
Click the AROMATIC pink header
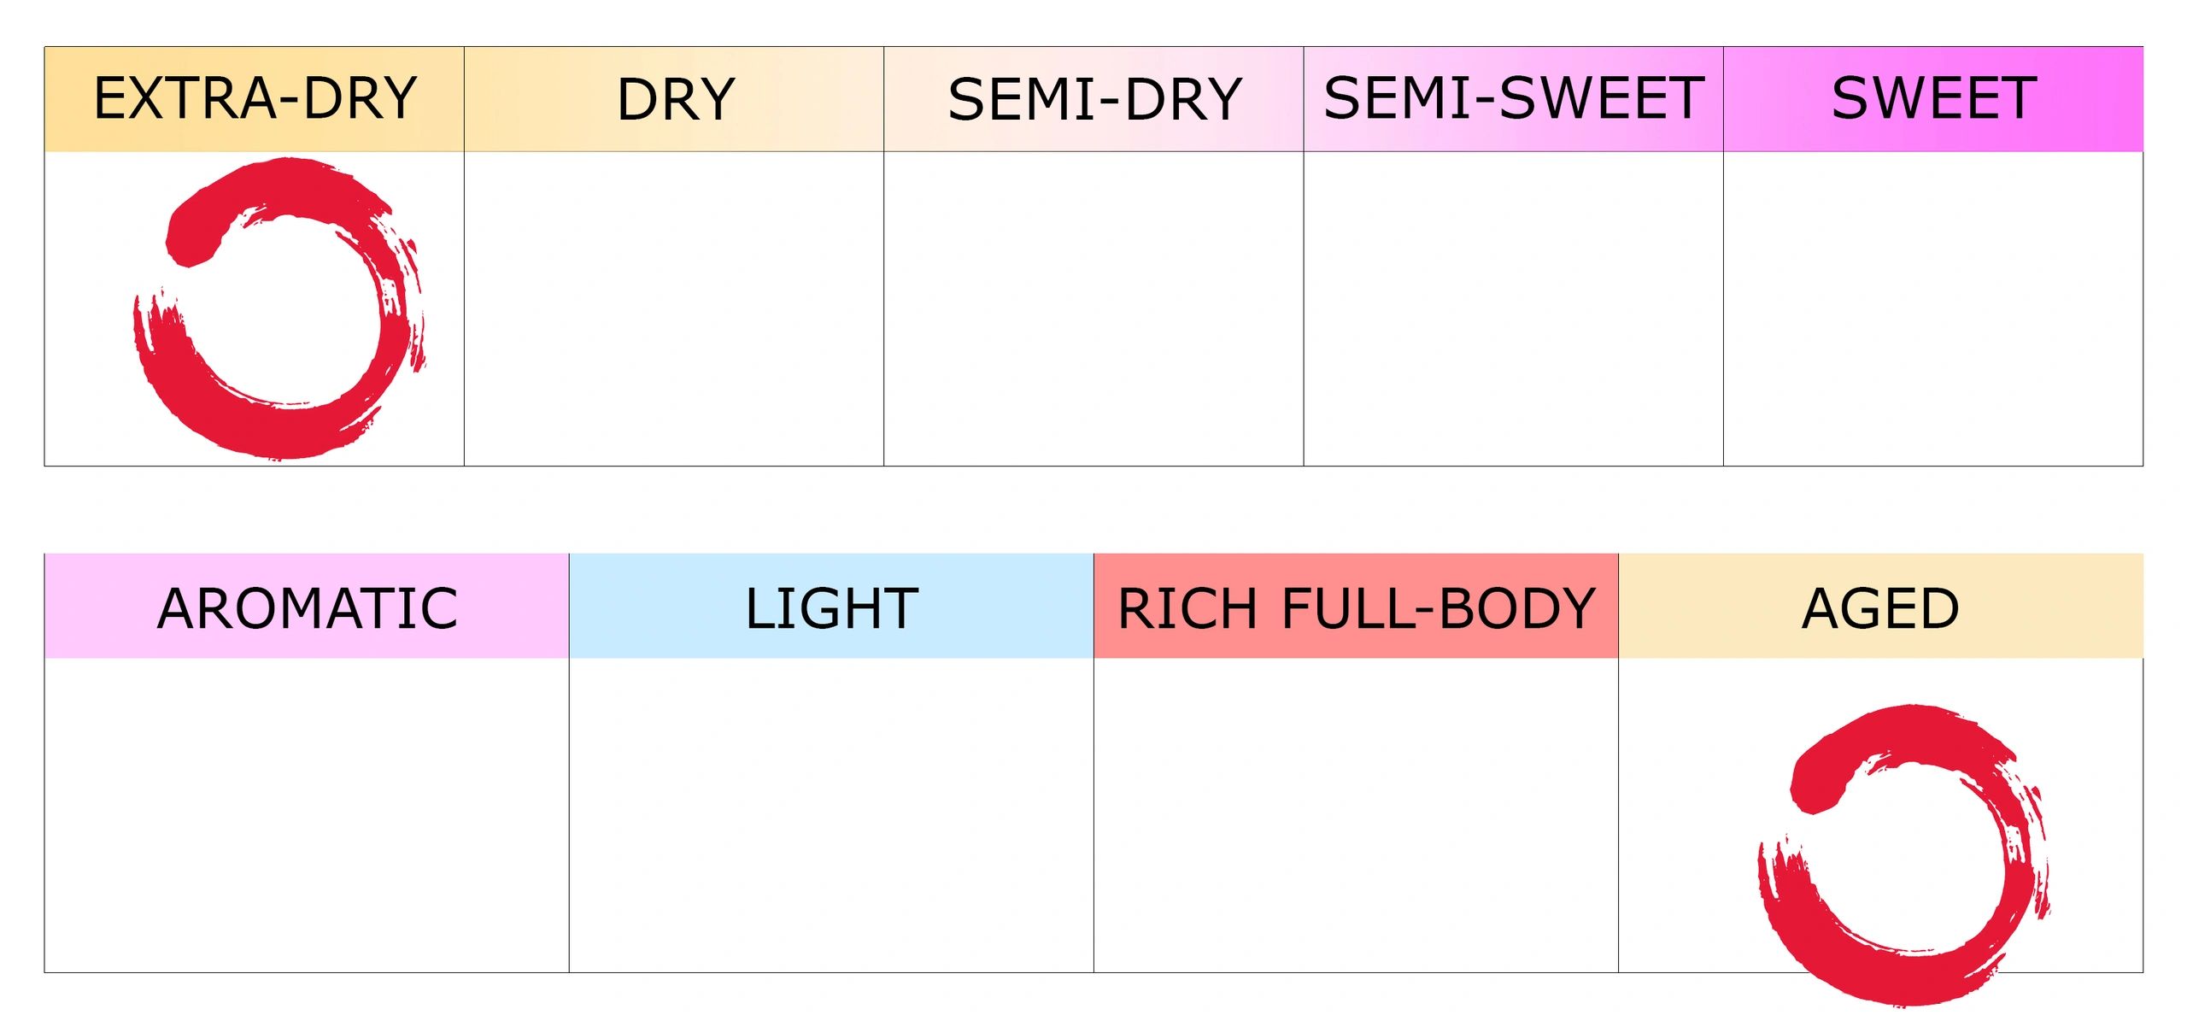(x=307, y=606)
